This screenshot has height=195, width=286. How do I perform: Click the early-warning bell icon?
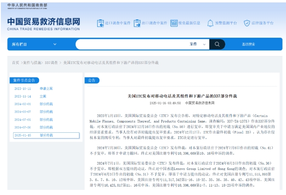pos(210,23)
